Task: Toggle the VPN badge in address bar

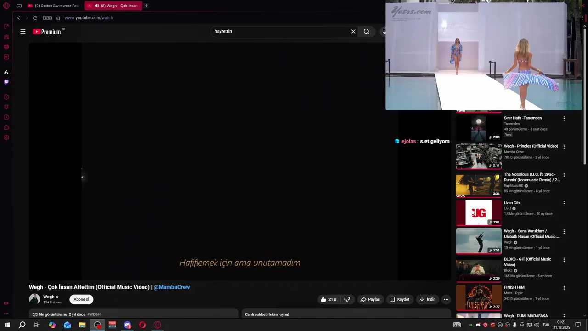Action: (47, 18)
